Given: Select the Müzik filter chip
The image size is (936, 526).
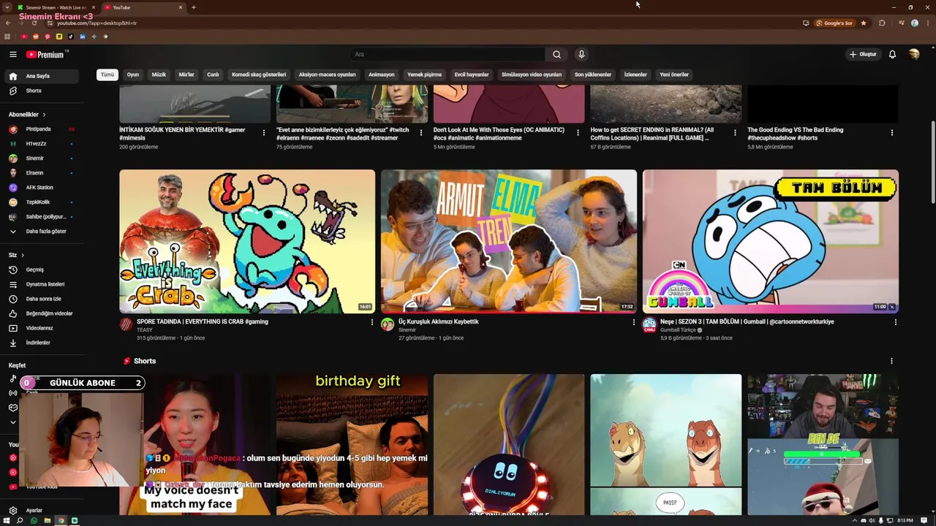Looking at the screenshot, I should (159, 75).
